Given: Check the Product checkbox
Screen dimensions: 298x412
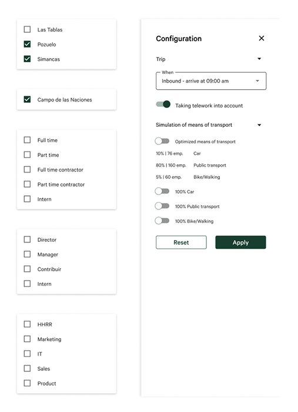Looking at the screenshot, I should [27, 383].
